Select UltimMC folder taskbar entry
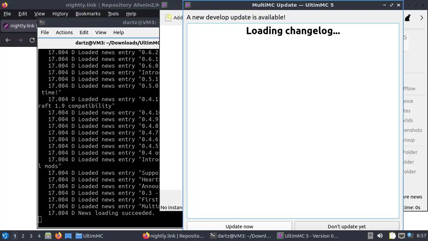 (90, 236)
